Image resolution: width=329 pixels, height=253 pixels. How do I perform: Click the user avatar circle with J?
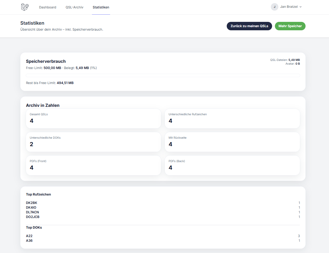point(275,7)
